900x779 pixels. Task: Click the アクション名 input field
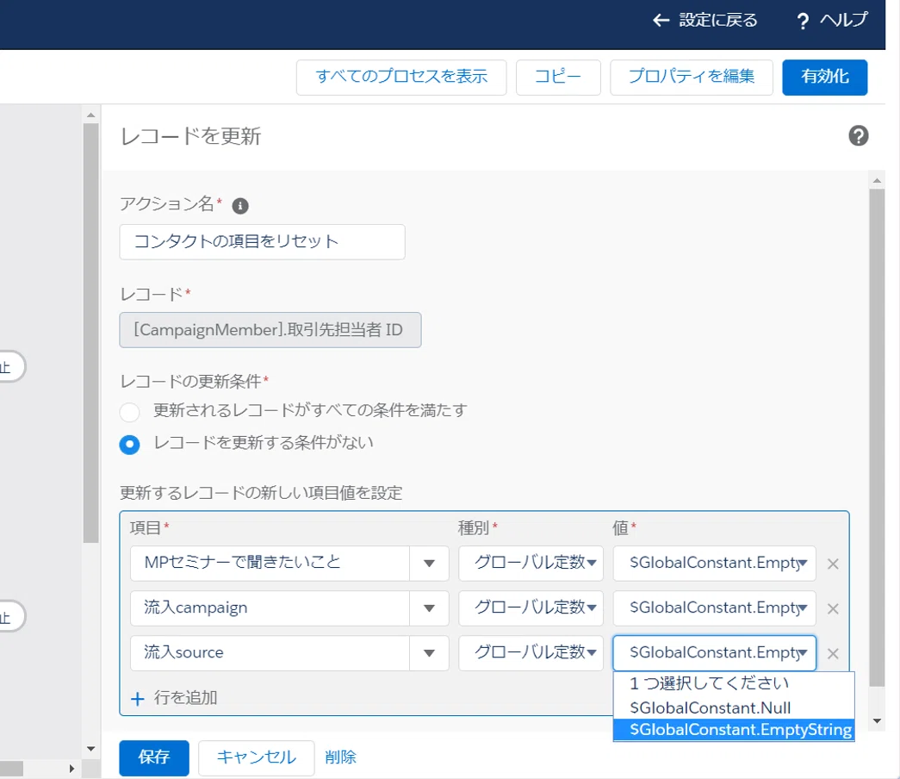click(x=263, y=242)
